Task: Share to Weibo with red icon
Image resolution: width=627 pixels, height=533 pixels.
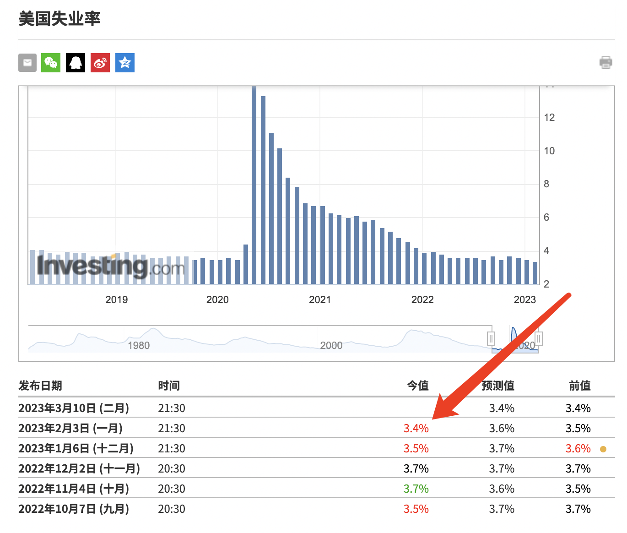Action: (100, 63)
